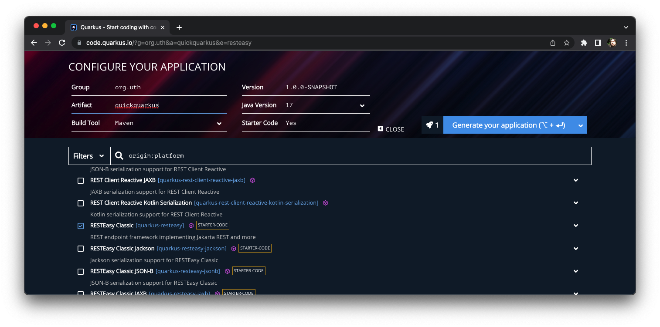Open the Chrome extensions puzzle icon
660x327 pixels.
pyautogui.click(x=584, y=43)
